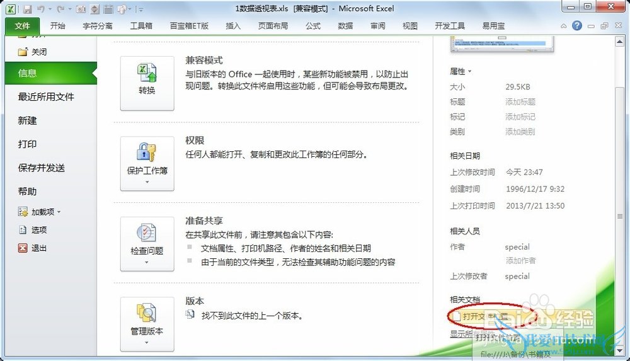Click the 转换 (Convert) button
The width and height of the screenshot is (630, 361).
147,83
